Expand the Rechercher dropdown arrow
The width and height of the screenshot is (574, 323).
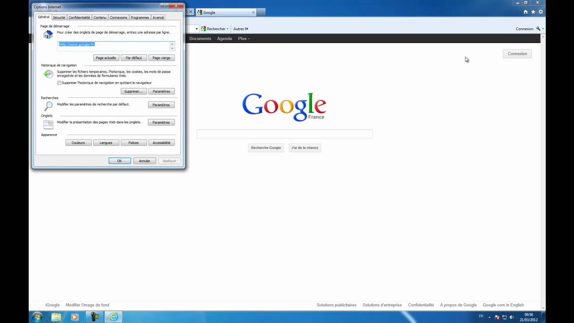227,29
